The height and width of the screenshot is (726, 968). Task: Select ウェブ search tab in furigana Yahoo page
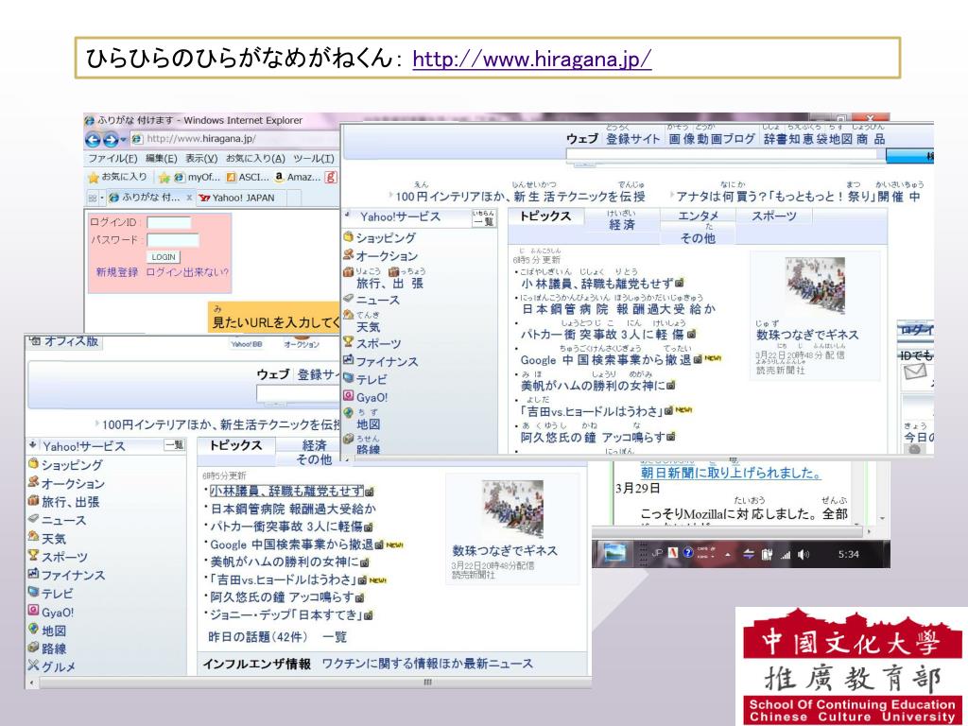pyautogui.click(x=582, y=140)
